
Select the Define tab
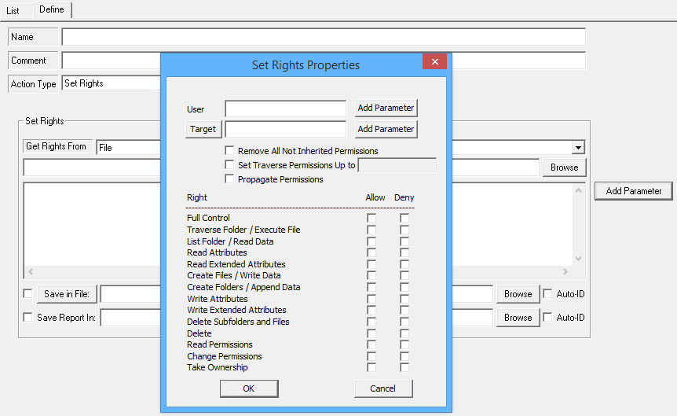(52, 9)
